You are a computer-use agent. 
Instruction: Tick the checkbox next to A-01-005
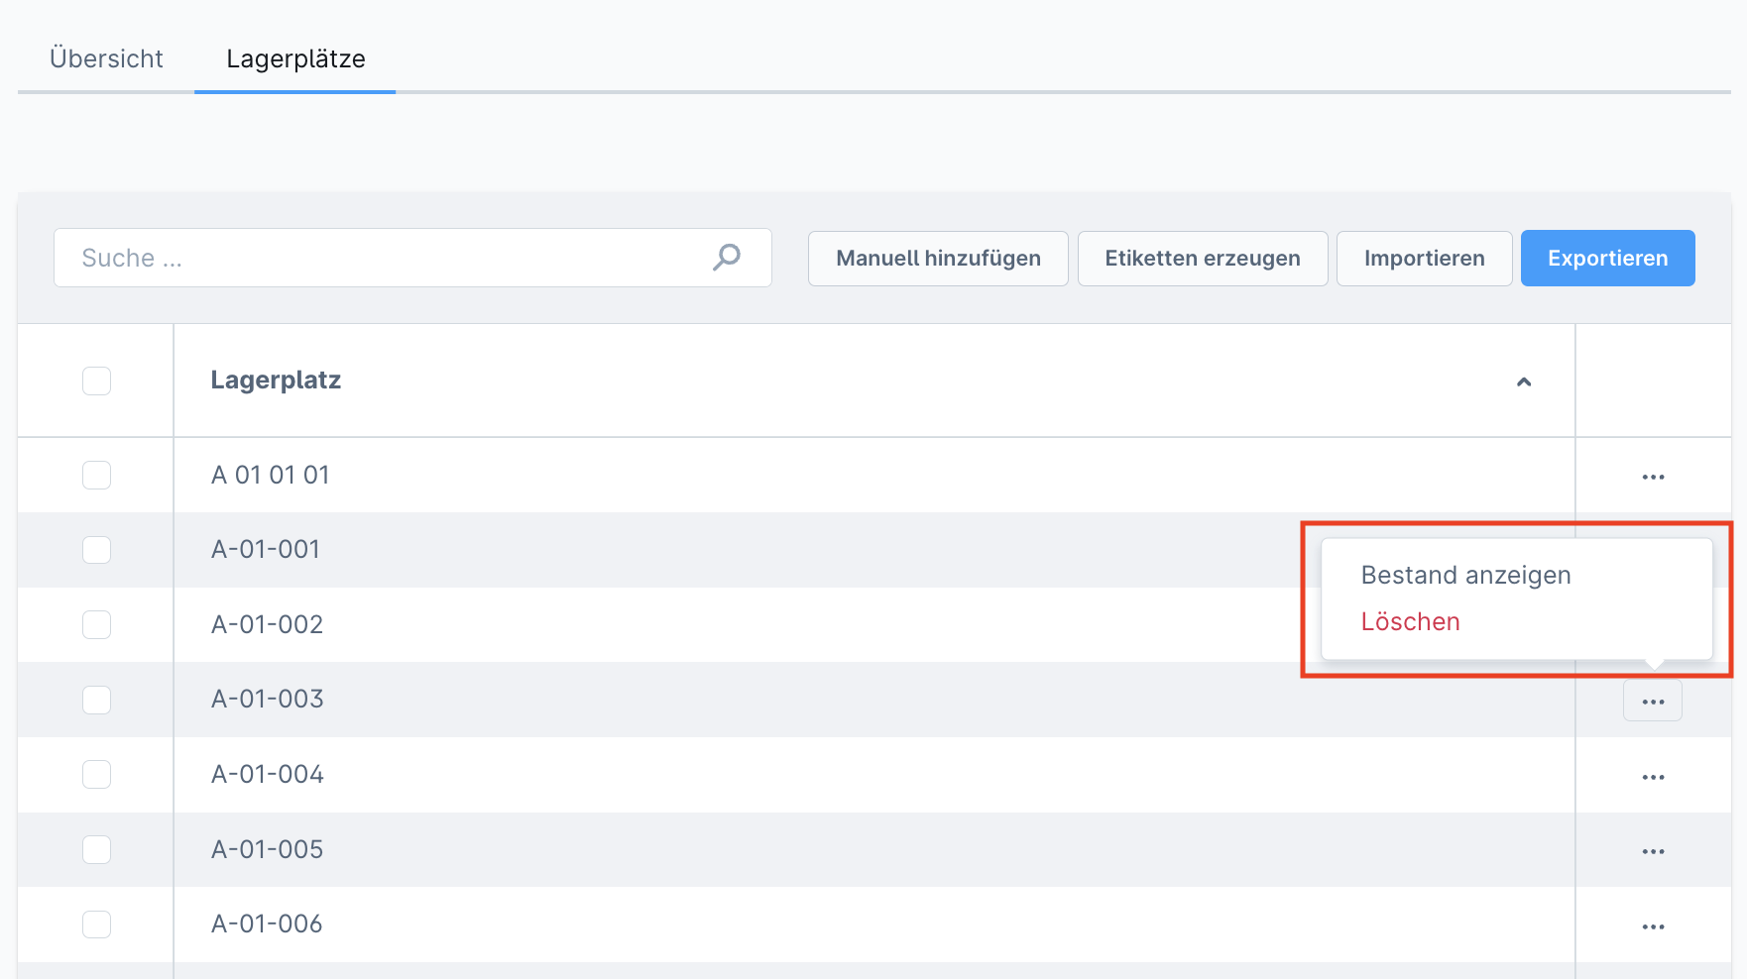[96, 849]
